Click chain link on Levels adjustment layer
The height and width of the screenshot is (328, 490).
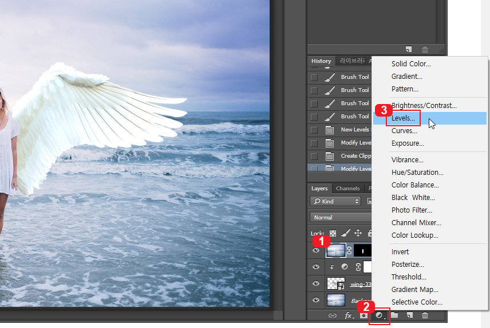click(358, 267)
